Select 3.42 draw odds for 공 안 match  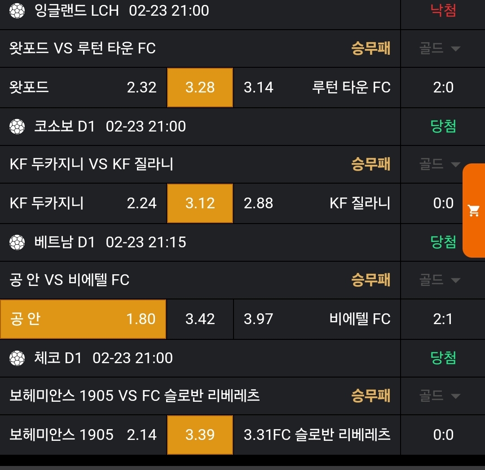click(200, 319)
